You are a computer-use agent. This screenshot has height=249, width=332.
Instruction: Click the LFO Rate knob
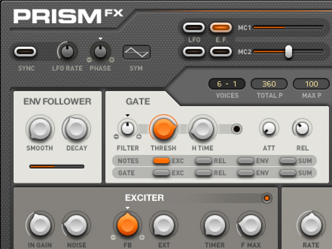(x=67, y=52)
